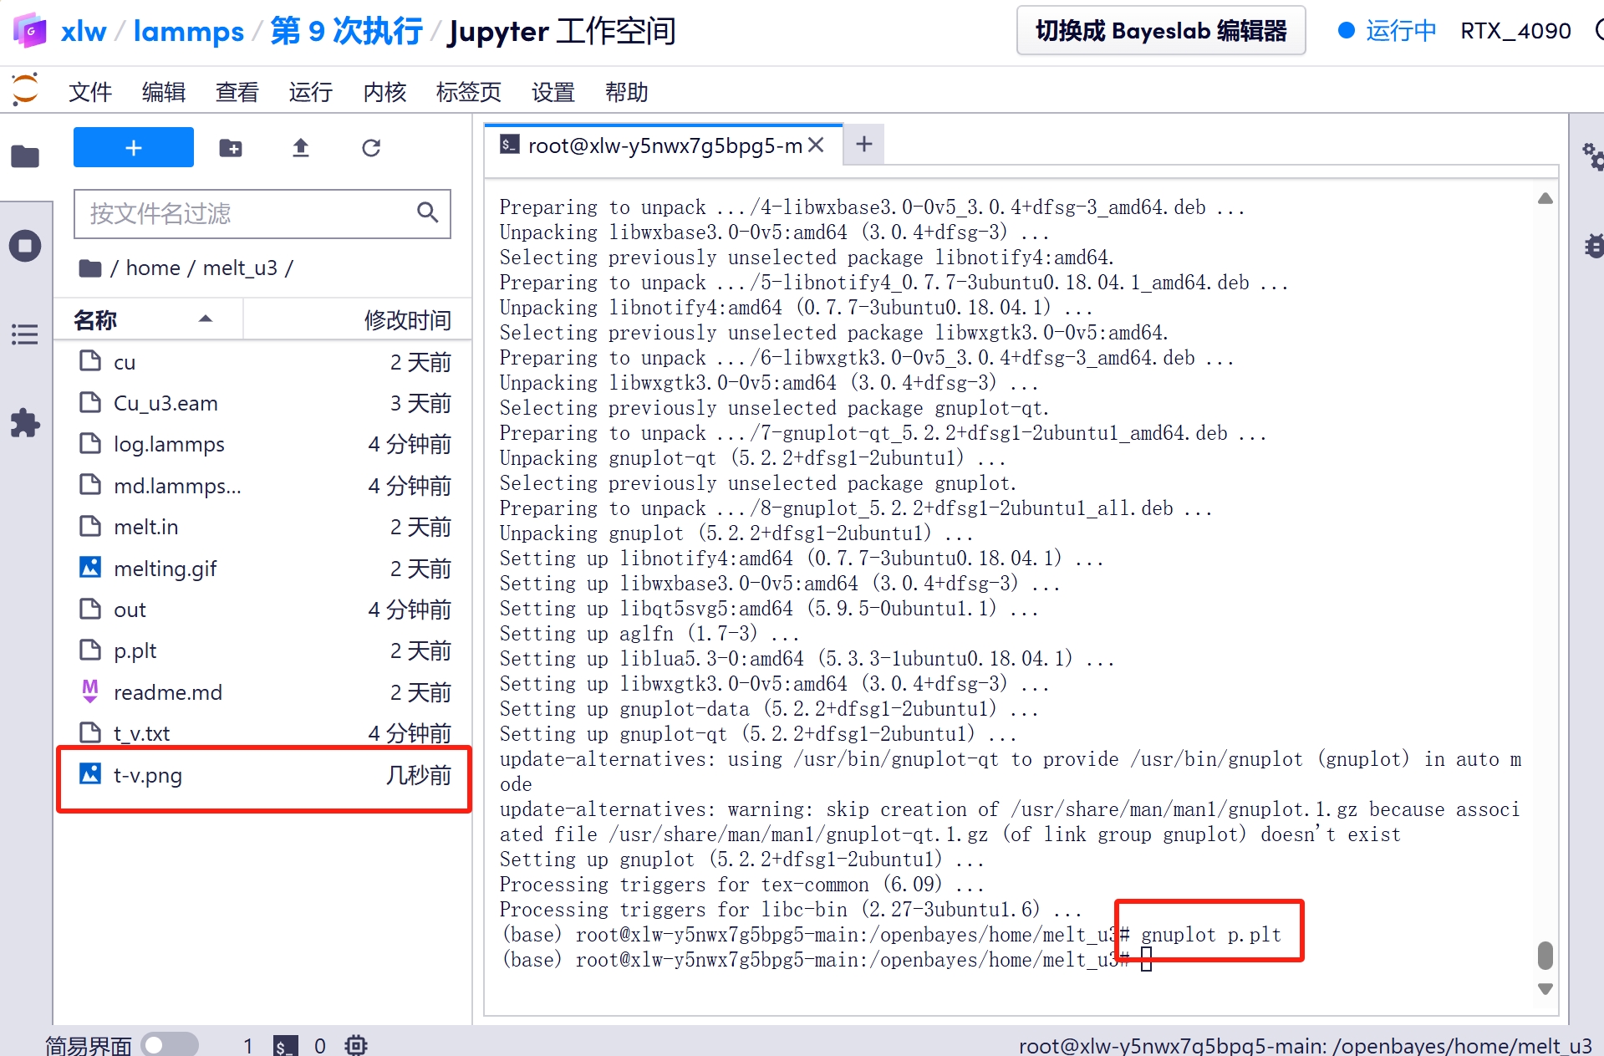This screenshot has width=1604, height=1056.
Task: Select the t-v.png image file
Action: click(148, 775)
